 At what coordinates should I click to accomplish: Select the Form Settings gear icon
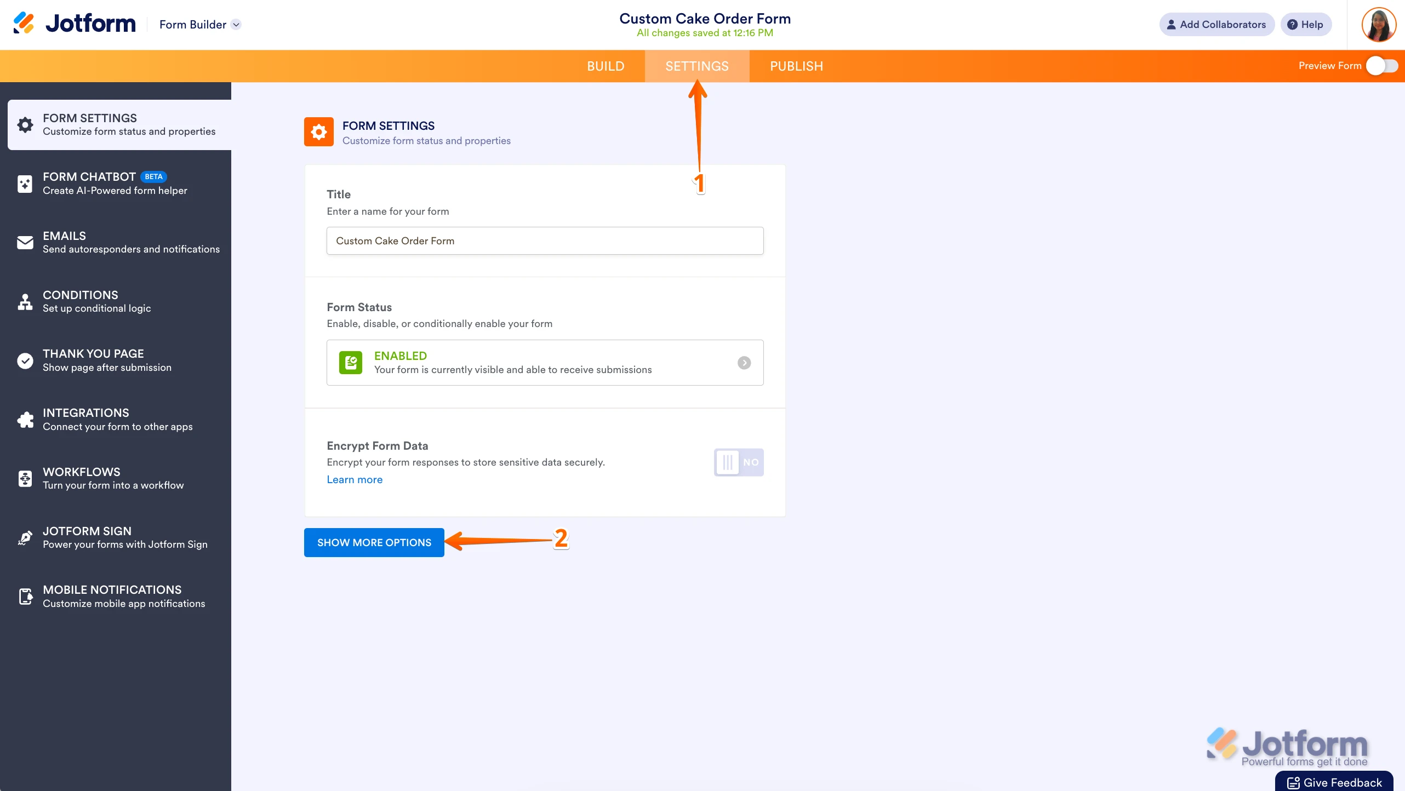25,125
